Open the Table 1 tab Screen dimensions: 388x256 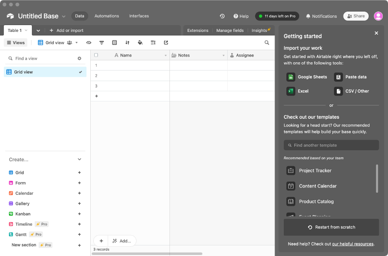coord(14,30)
